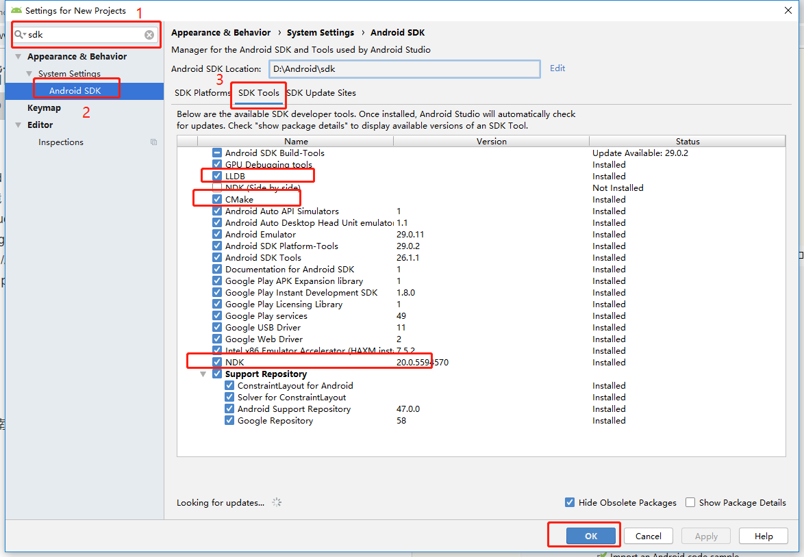Click System Settings in the breadcrumb
Viewport: 804px width, 557px height.
tap(321, 33)
